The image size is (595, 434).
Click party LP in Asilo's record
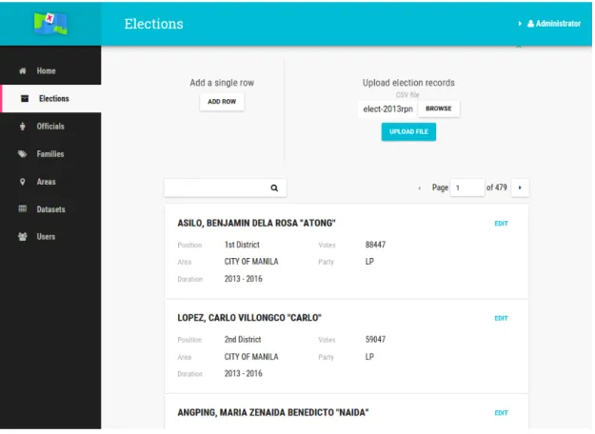(369, 262)
